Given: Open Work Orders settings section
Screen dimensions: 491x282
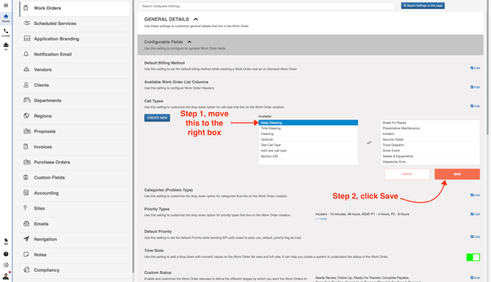Looking at the screenshot, I should pos(74,8).
